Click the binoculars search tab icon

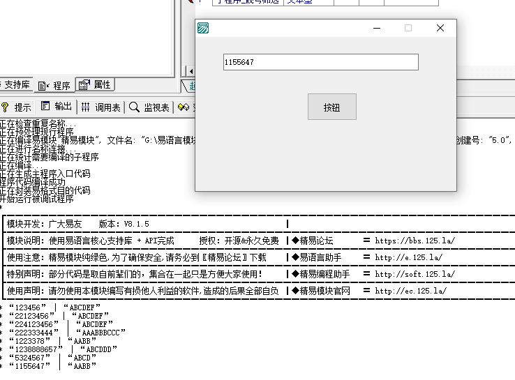pos(184,107)
